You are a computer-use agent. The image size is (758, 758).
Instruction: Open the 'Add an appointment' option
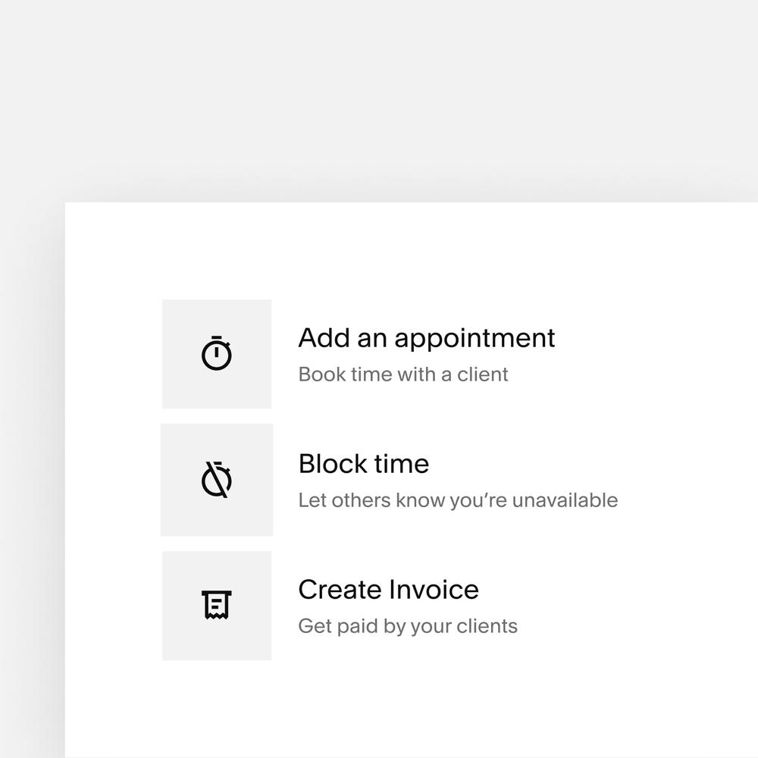[426, 338]
